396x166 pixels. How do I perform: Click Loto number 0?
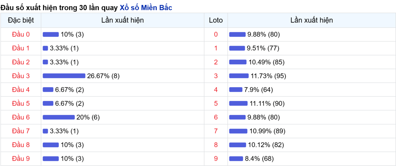click(x=216, y=35)
